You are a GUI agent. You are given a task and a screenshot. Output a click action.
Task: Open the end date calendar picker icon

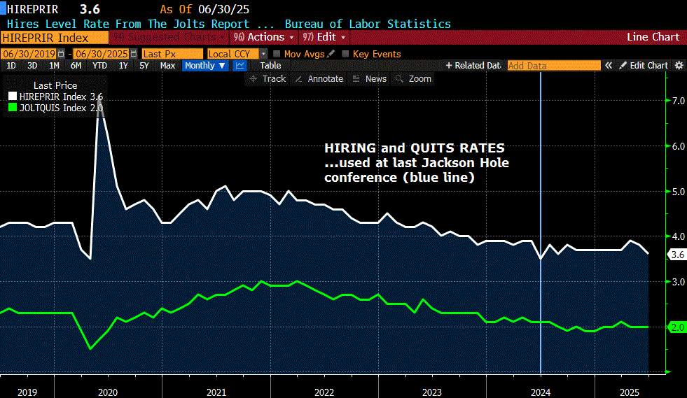pyautogui.click(x=133, y=54)
